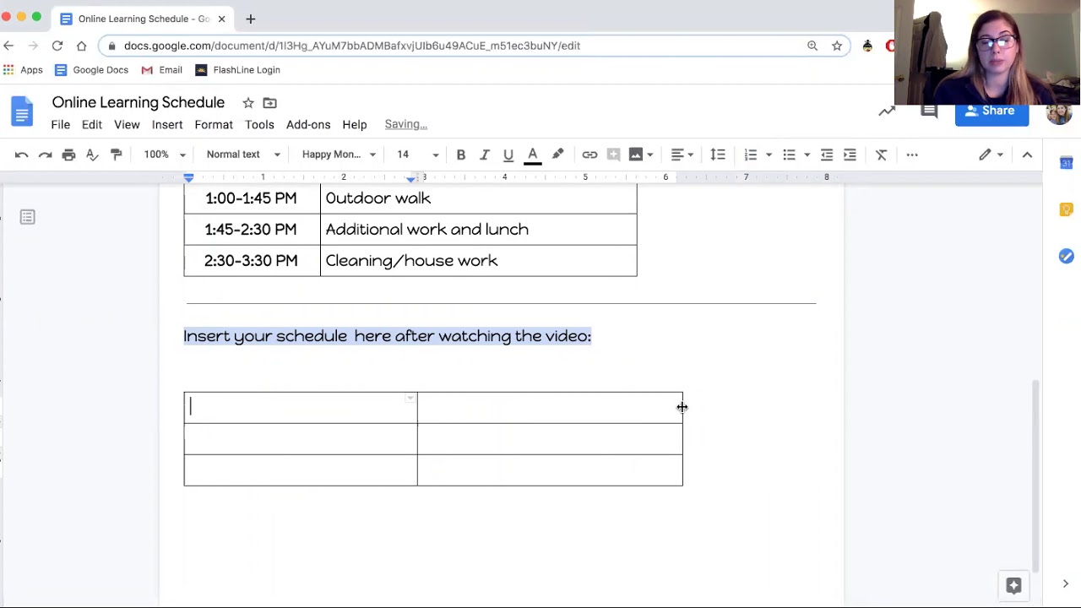
Task: Decrease indent in the toolbar
Action: coord(827,155)
